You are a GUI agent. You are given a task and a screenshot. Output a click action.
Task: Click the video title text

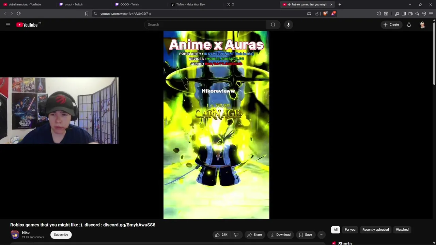coord(83,225)
